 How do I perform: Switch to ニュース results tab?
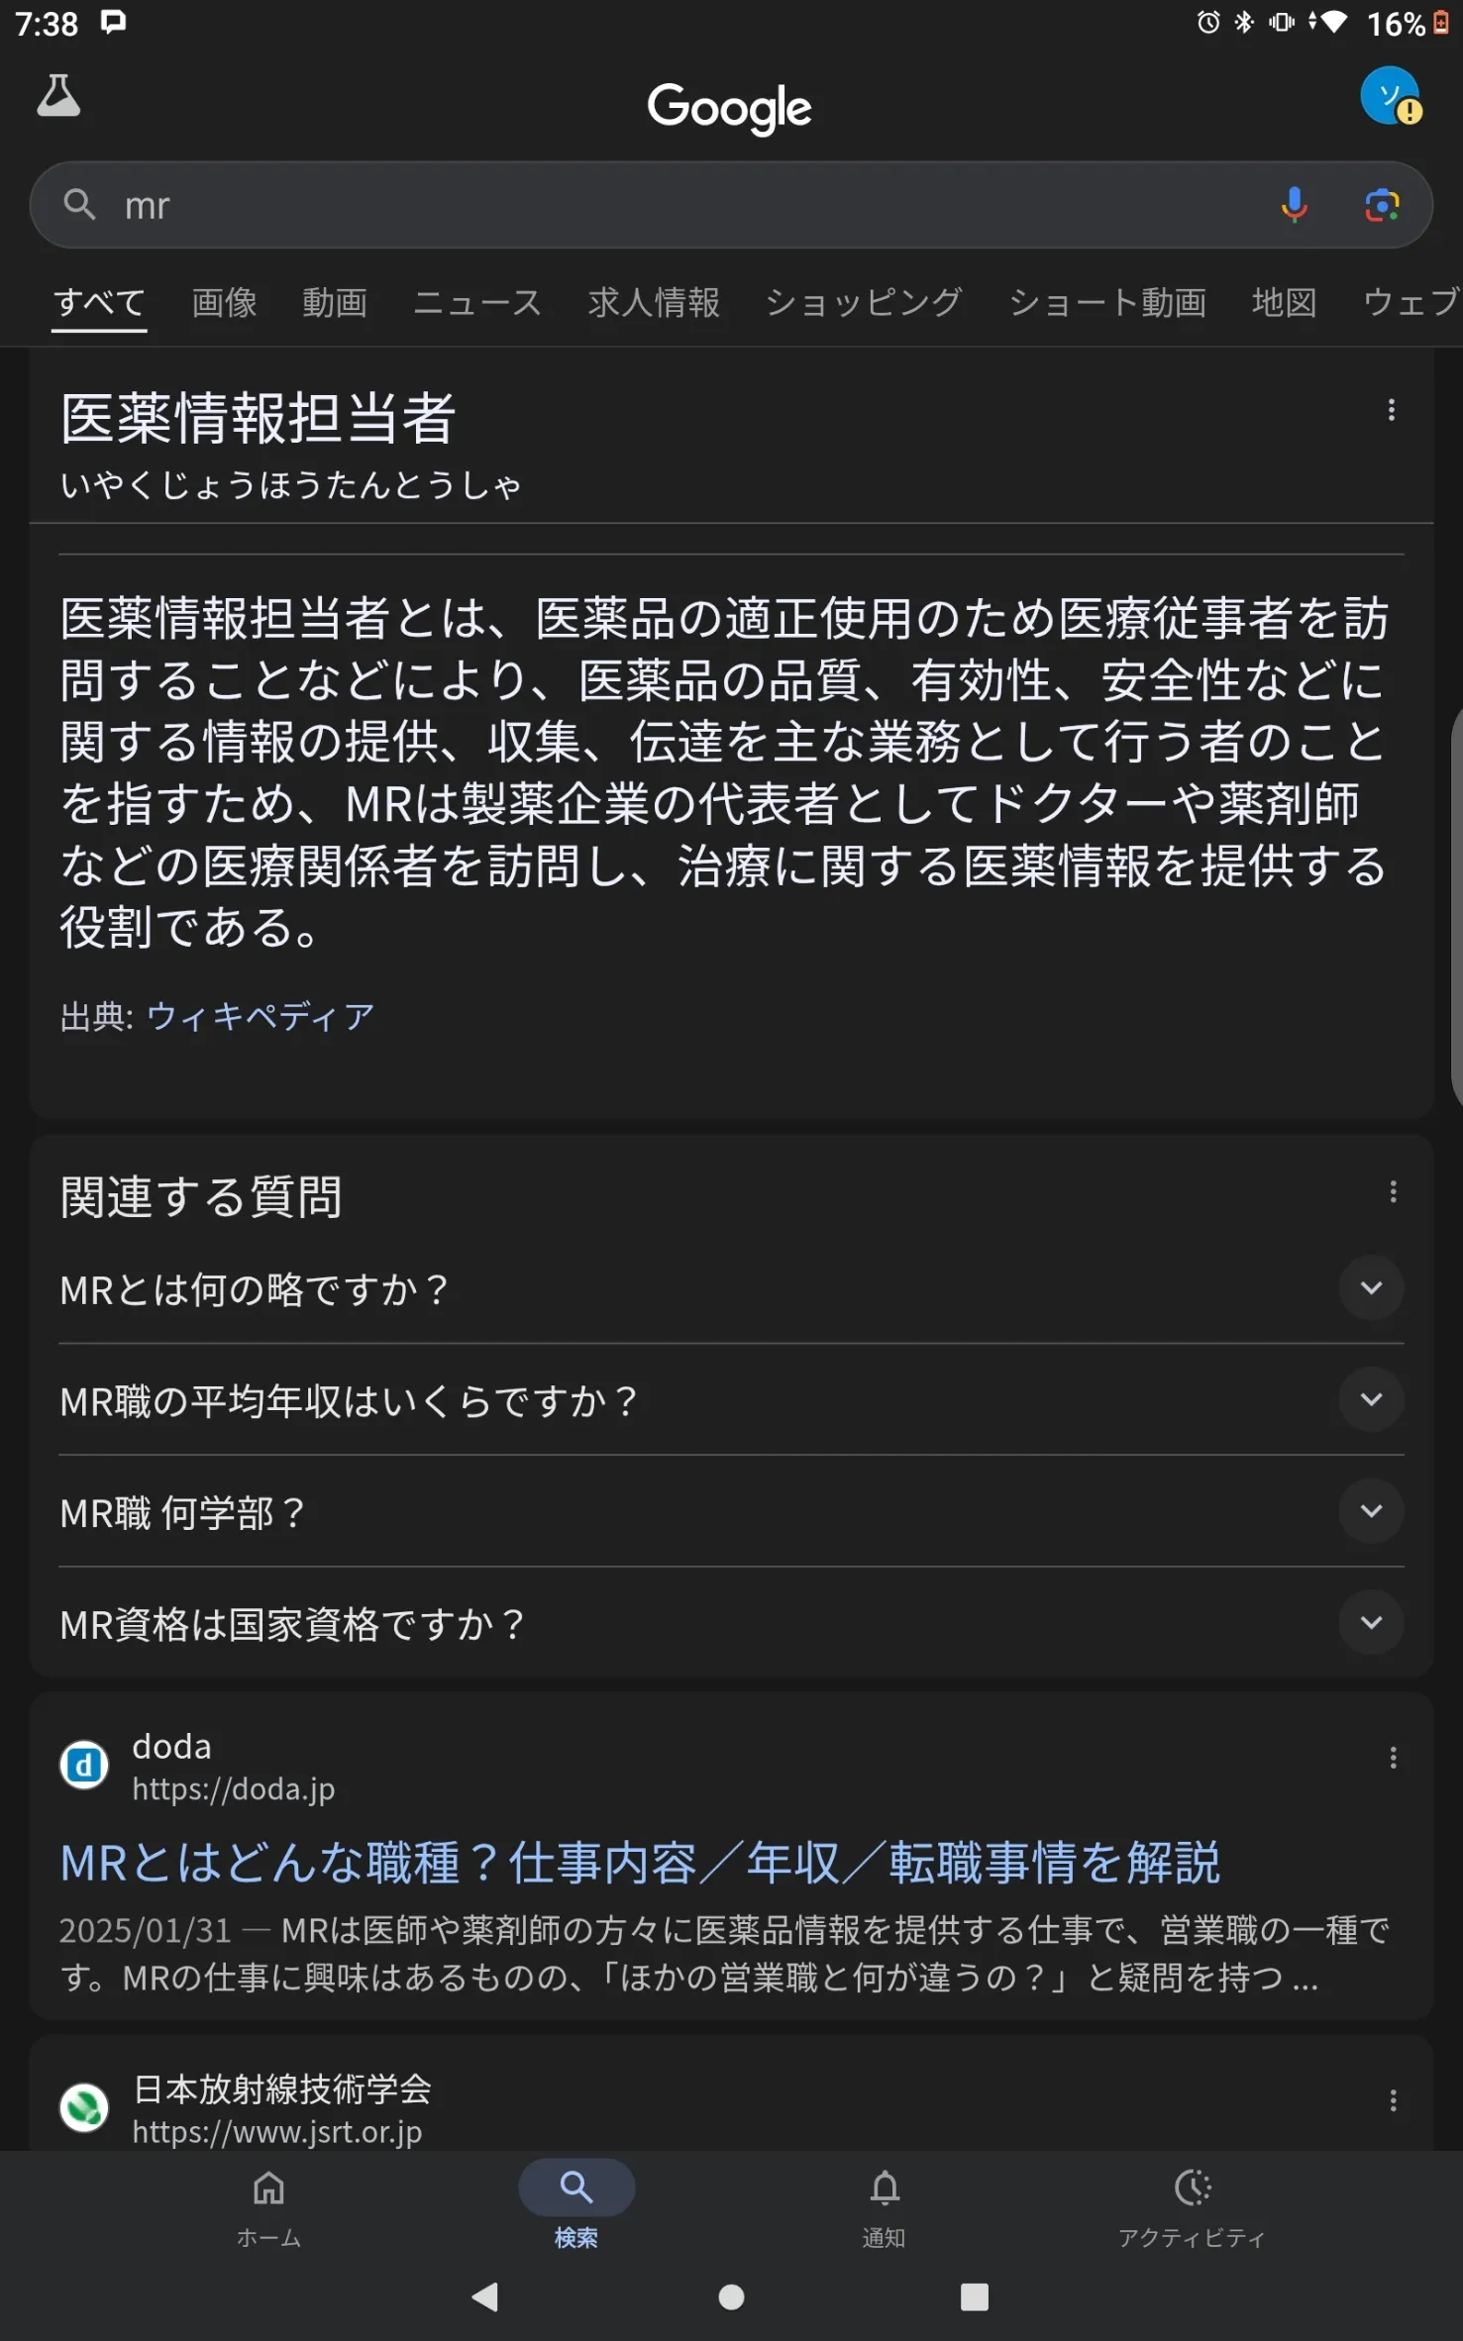tap(477, 302)
